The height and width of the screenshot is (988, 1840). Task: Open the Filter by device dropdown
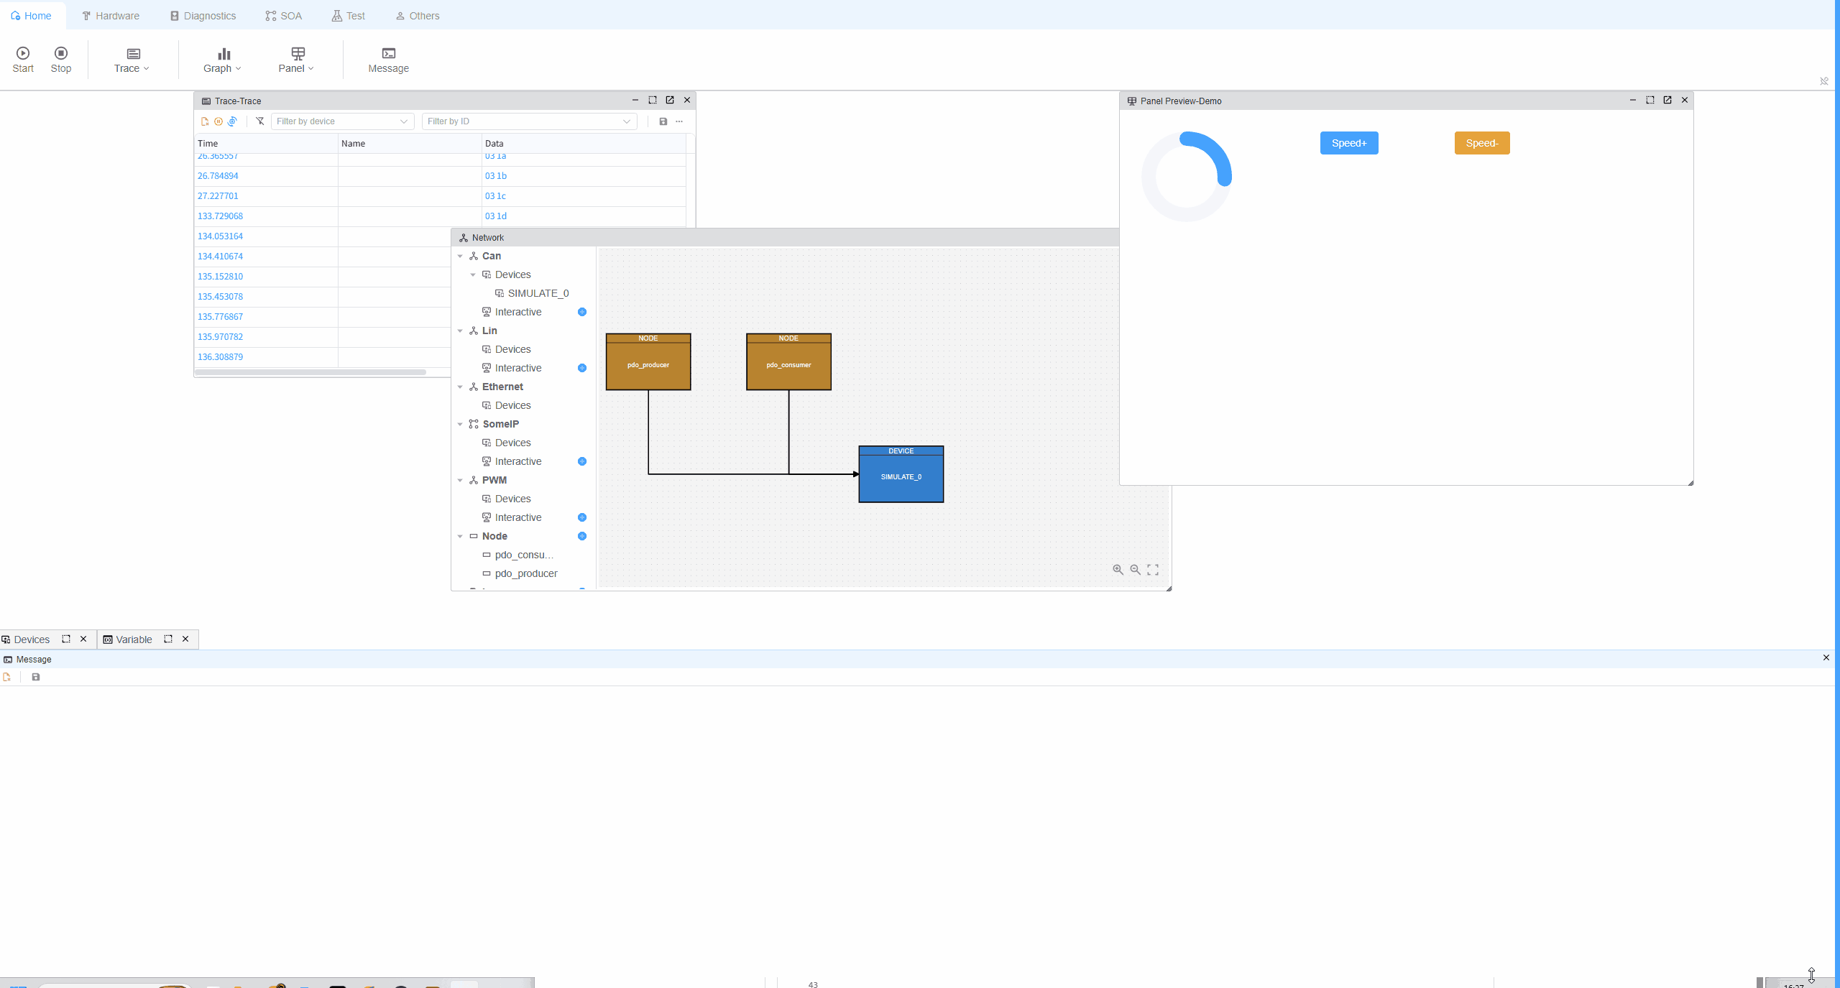(x=341, y=121)
